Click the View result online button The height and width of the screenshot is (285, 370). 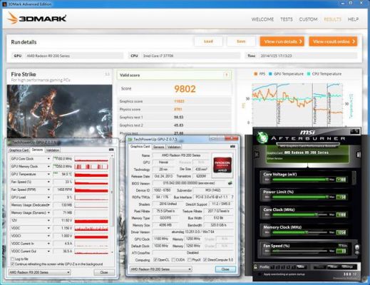[333, 41]
